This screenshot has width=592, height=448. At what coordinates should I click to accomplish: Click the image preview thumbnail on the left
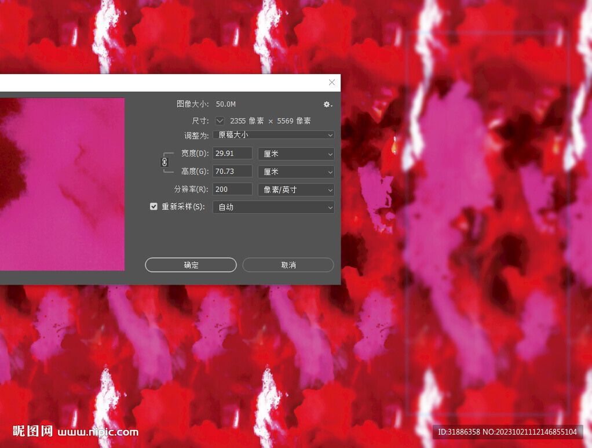click(x=62, y=184)
